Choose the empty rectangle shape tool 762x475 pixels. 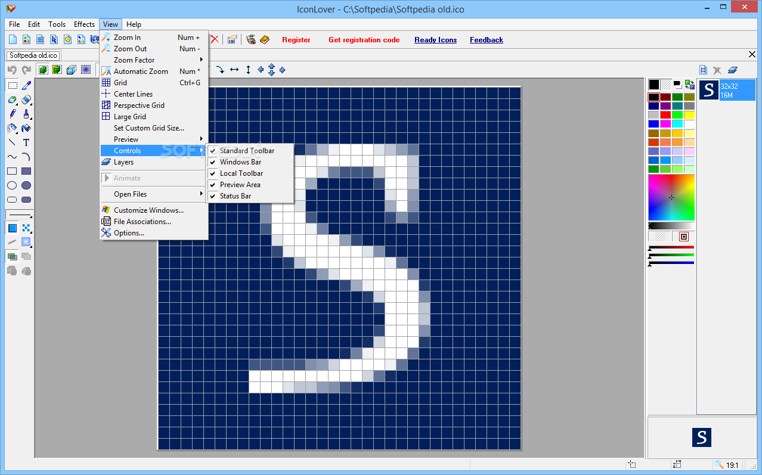tap(12, 171)
